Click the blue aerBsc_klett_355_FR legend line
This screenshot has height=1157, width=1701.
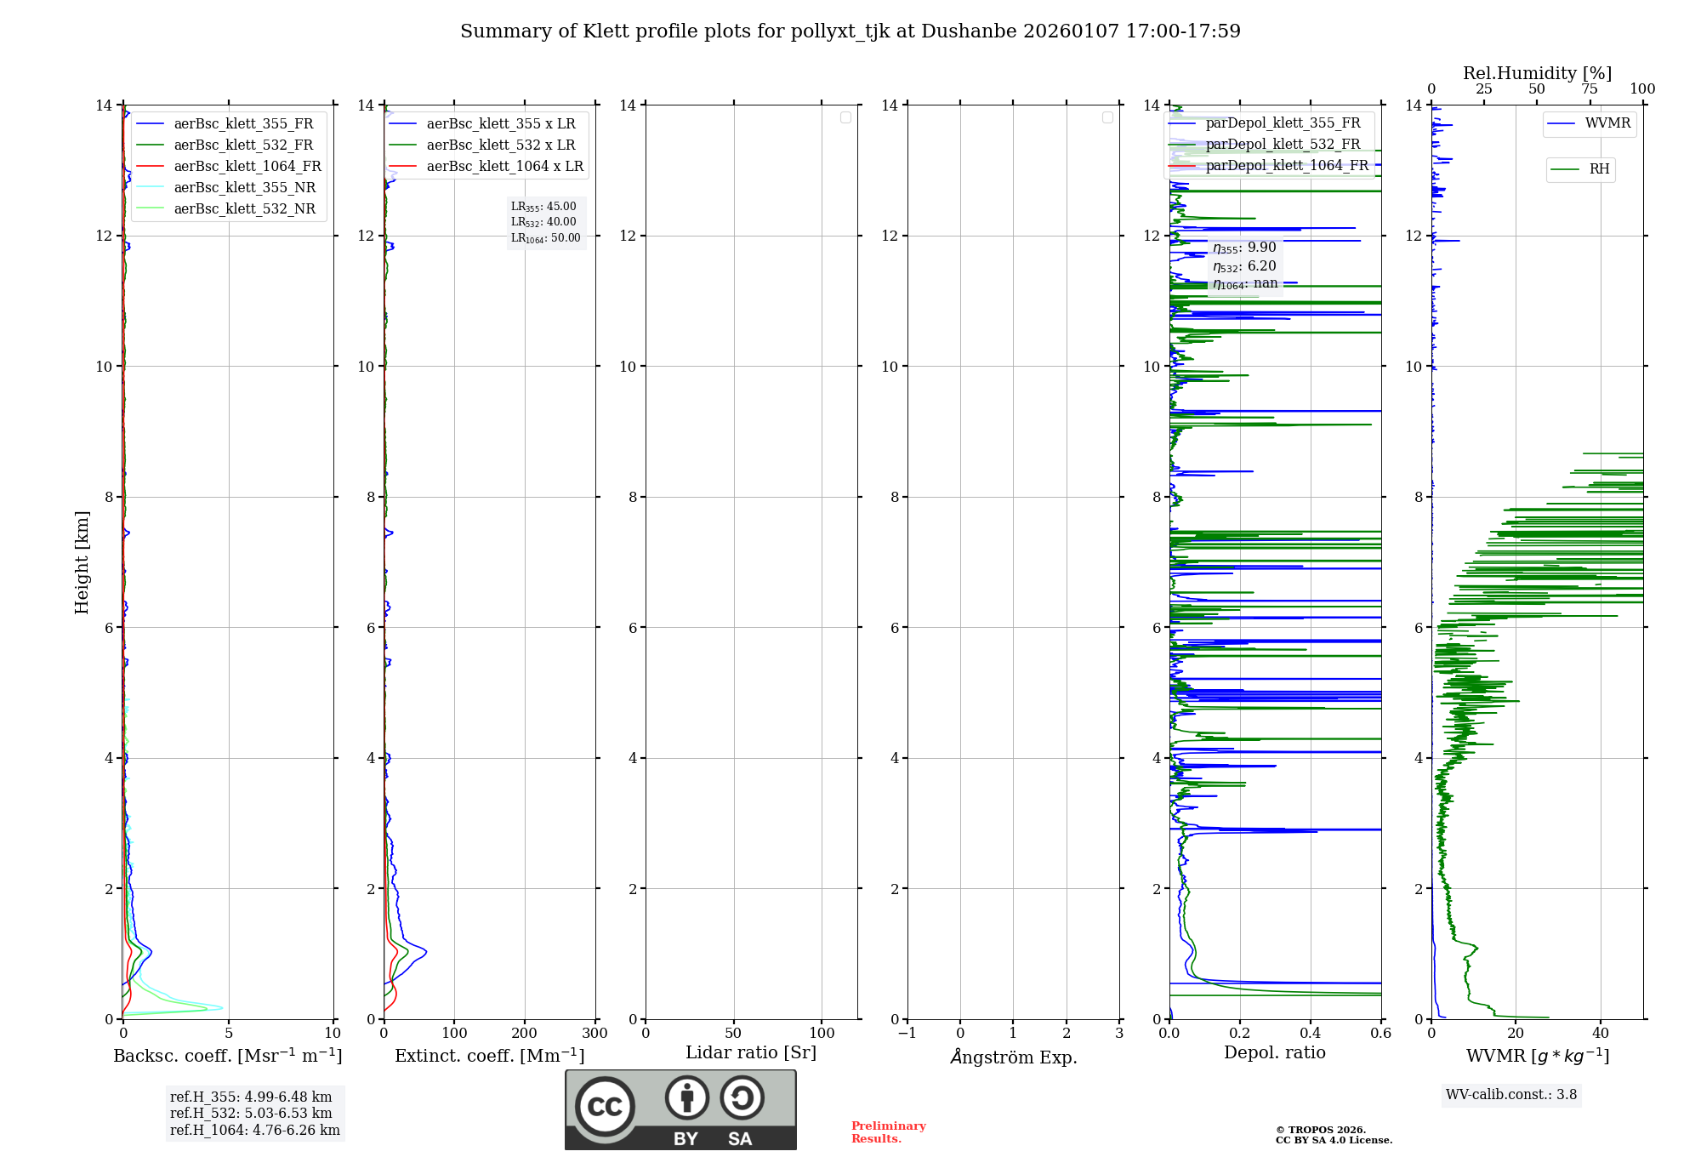151,124
